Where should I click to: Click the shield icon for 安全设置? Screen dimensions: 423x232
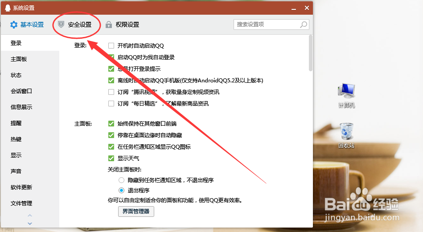pos(61,24)
